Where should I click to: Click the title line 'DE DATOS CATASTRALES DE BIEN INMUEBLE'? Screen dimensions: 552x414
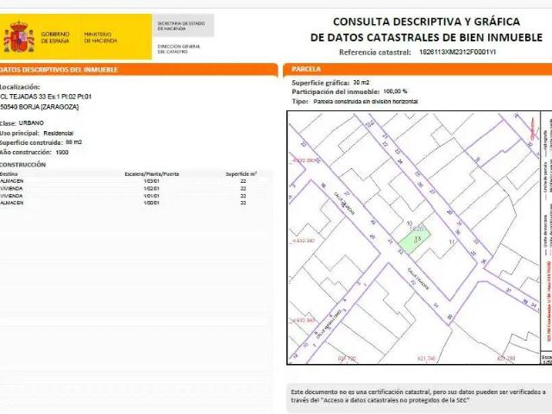tap(426, 37)
